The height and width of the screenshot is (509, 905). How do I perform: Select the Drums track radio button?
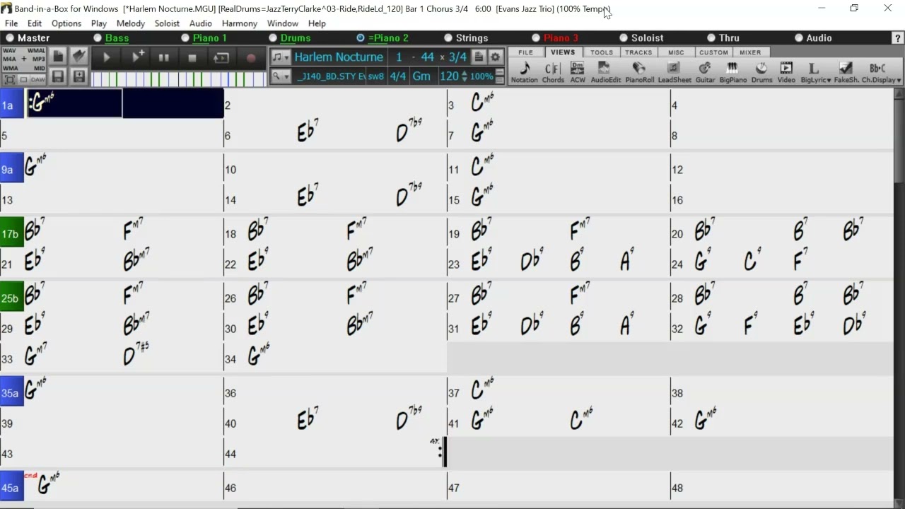273,38
